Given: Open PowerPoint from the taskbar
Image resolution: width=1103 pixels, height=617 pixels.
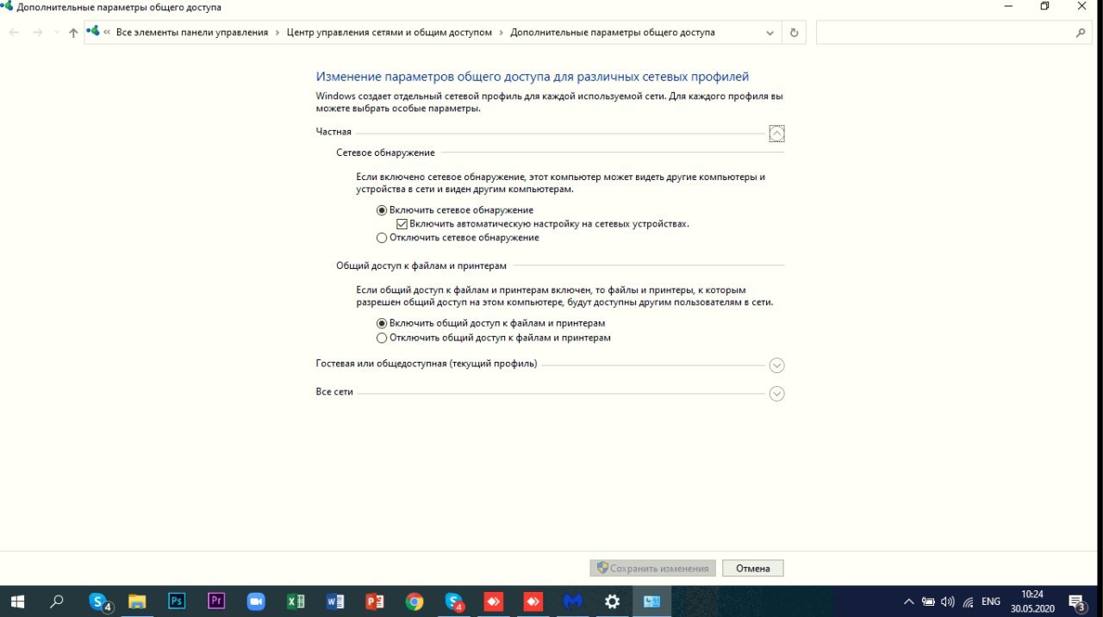Looking at the screenshot, I should coord(375,601).
